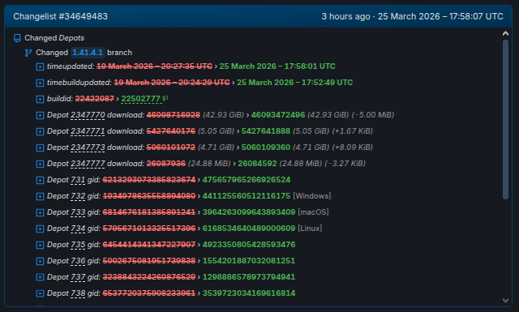Click new download size 46093472496
This screenshot has width=519, height=312.
(278, 115)
